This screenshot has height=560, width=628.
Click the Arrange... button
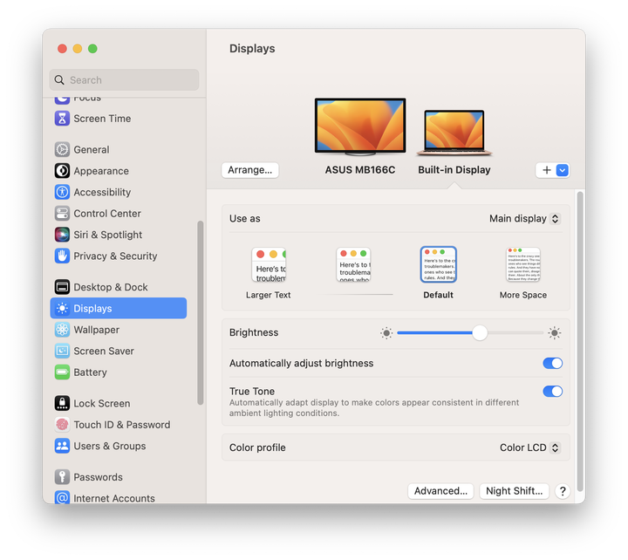click(250, 170)
